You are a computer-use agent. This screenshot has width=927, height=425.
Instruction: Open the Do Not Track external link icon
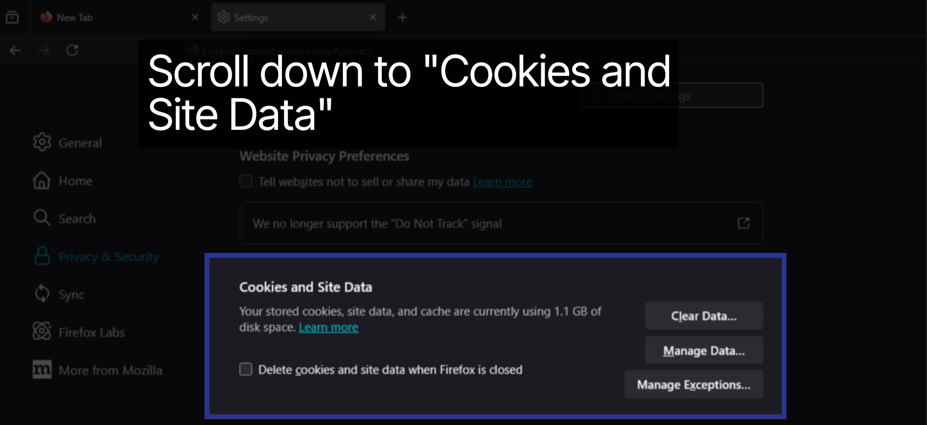pyautogui.click(x=744, y=223)
